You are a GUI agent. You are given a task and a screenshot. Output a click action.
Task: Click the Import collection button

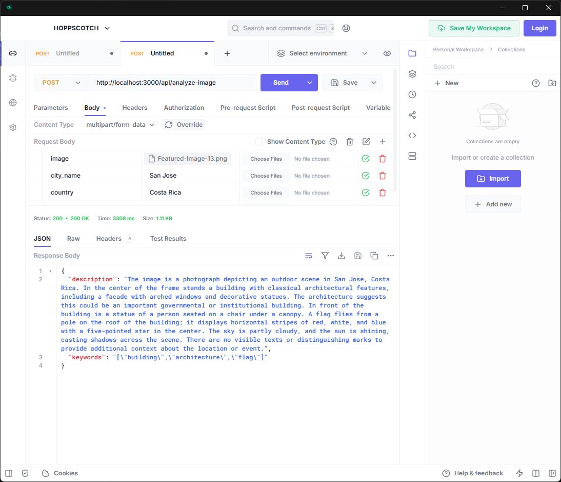coord(493,179)
